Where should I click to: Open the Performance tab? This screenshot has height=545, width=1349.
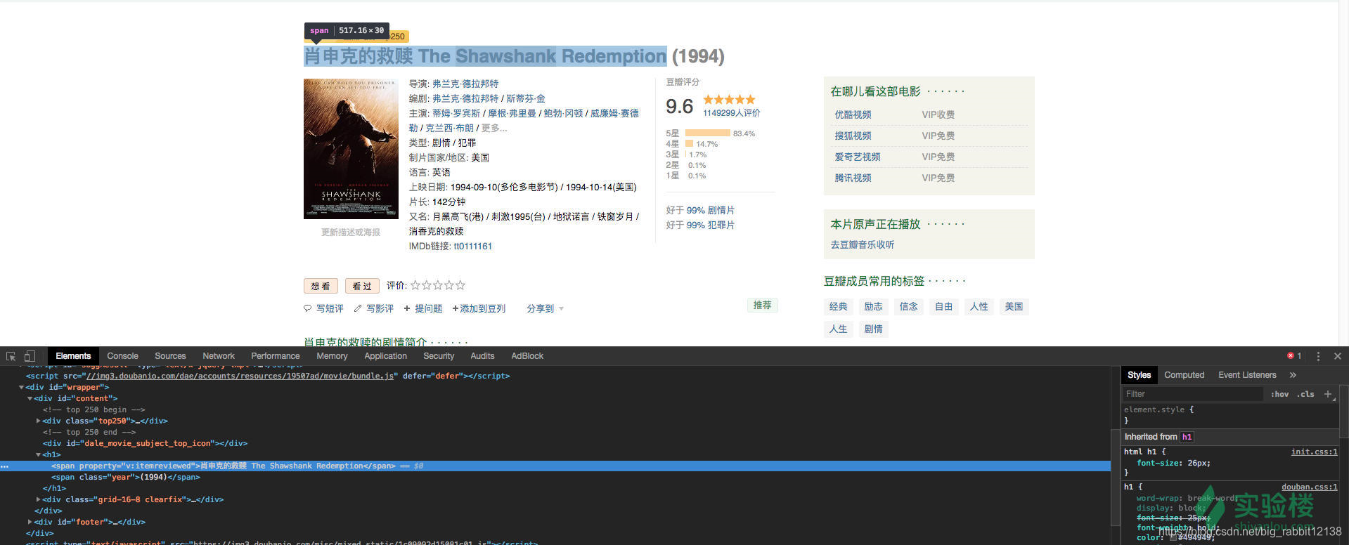click(276, 356)
